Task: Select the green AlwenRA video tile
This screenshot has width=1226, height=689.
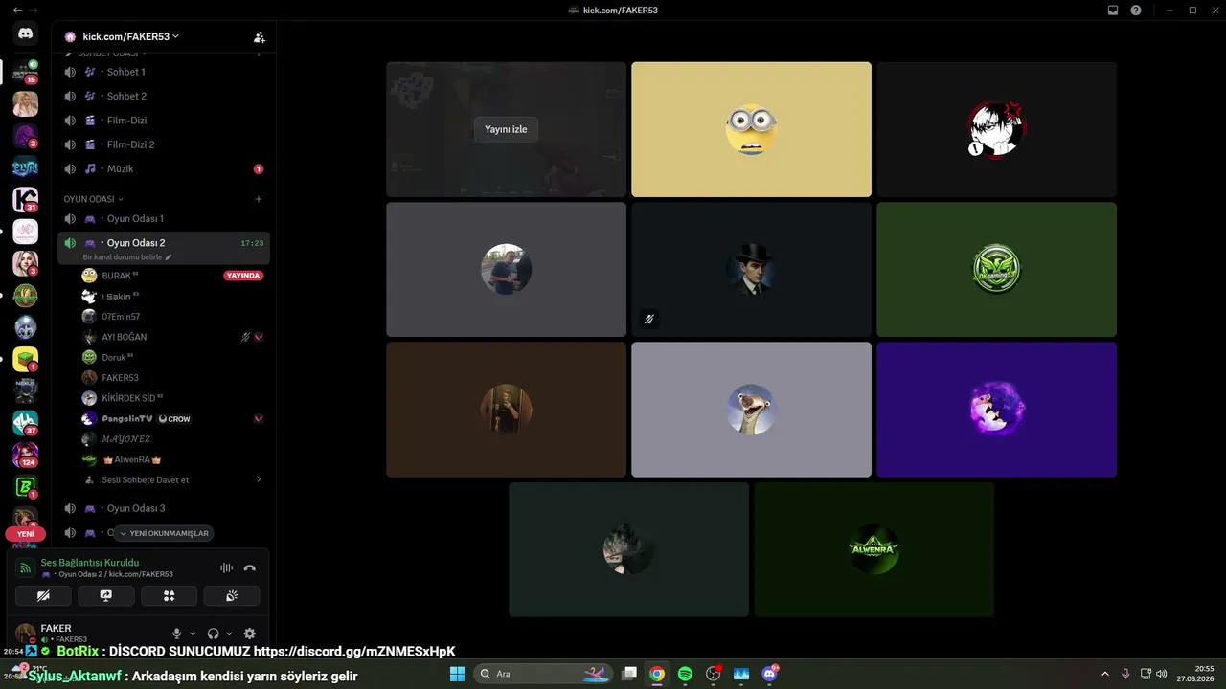Action: [874, 549]
